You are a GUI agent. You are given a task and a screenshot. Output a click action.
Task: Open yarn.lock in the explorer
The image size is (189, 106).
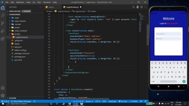click(18, 60)
